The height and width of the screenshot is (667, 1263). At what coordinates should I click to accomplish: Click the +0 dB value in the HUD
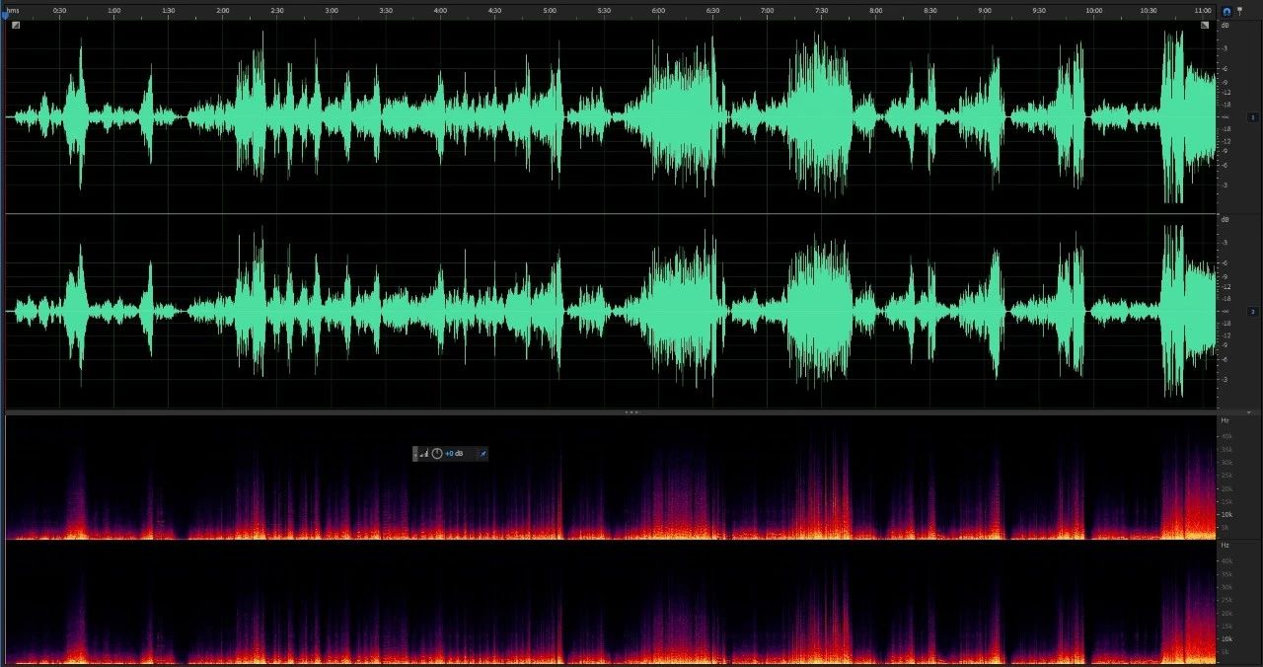pyautogui.click(x=453, y=454)
